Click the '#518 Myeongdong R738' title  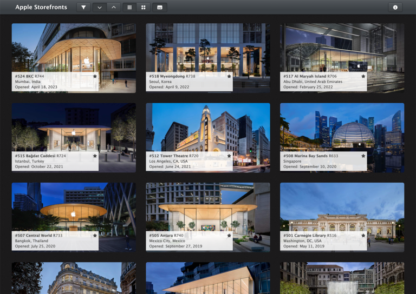(x=172, y=76)
